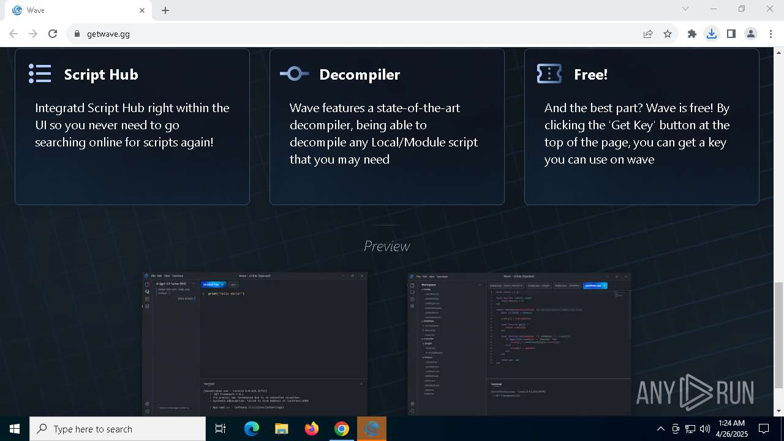784x441 pixels.
Task: Open a new browser tab
Action: pyautogui.click(x=165, y=10)
